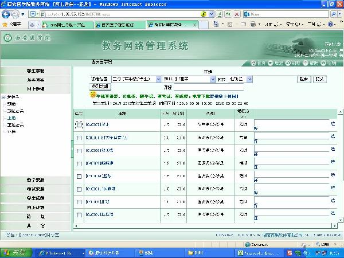Click the 帮助 help link in page header

[311, 63]
